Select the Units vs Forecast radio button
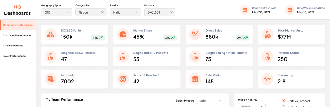Viewport: 330px width, 107px height. pyautogui.click(x=283, y=101)
